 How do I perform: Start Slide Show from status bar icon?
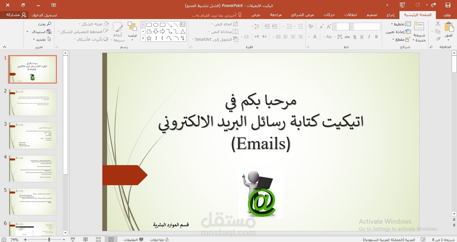73,239
